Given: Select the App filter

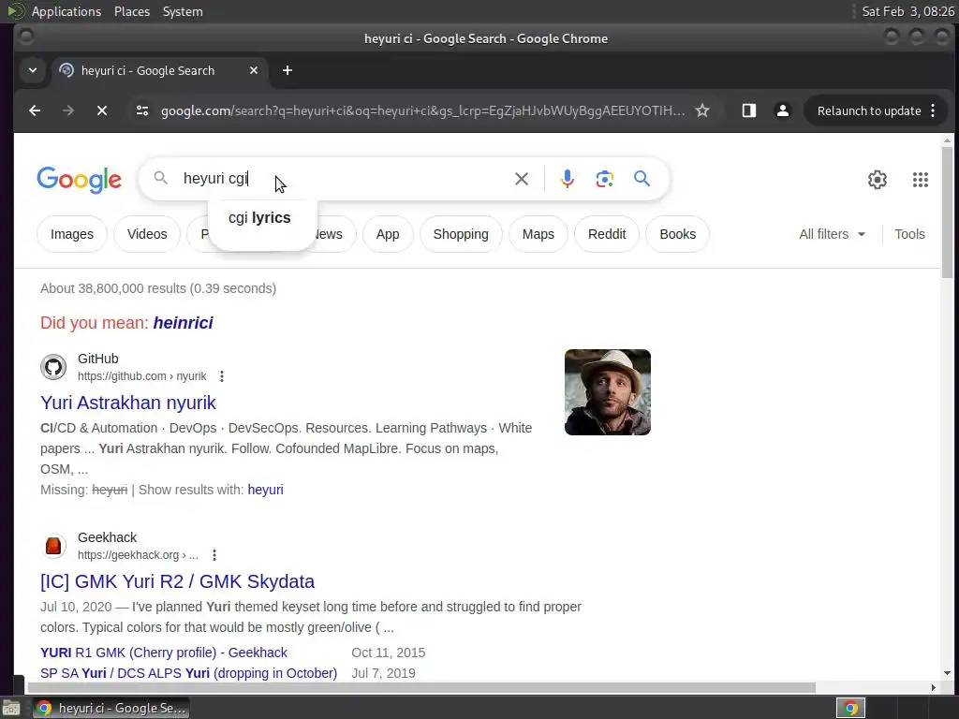Looking at the screenshot, I should click(x=388, y=234).
